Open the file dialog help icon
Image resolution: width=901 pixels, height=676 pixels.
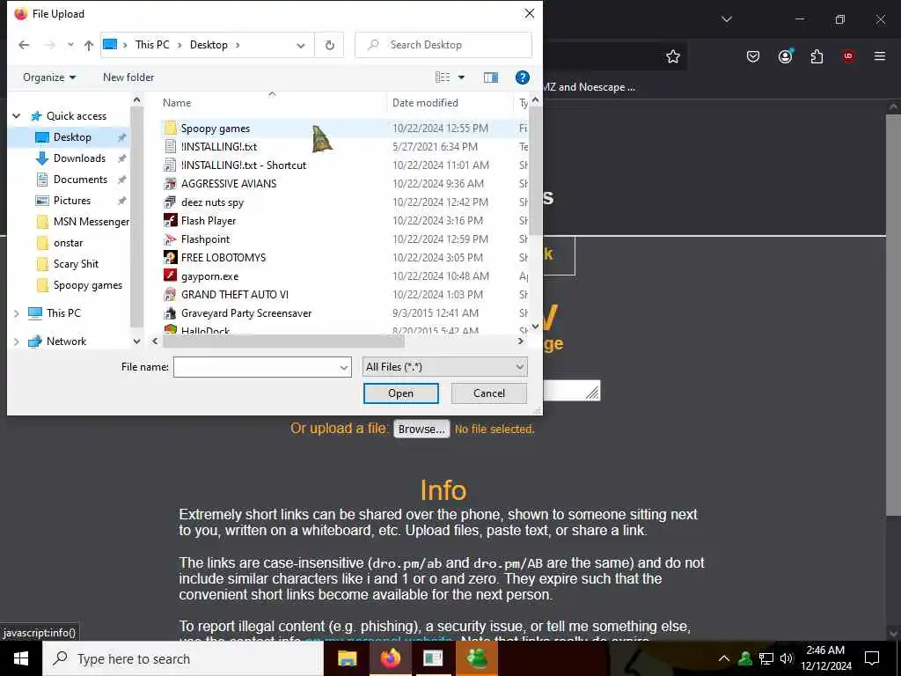[523, 77]
